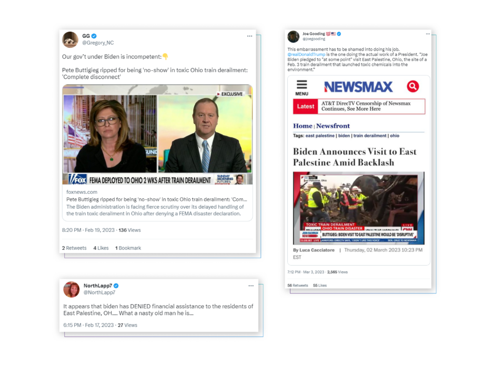
Task: Click the NEWSMAX logo
Action: tap(358, 87)
